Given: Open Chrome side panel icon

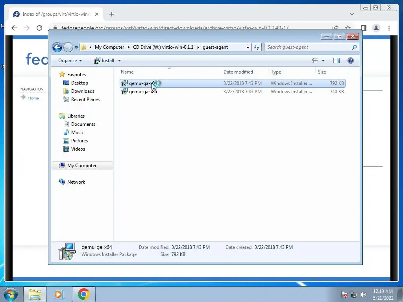Looking at the screenshot, I should click(x=363, y=28).
